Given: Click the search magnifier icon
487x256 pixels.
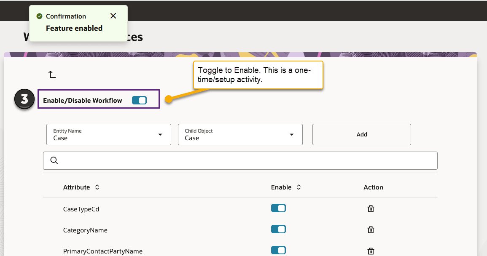Looking at the screenshot, I should pos(54,160).
